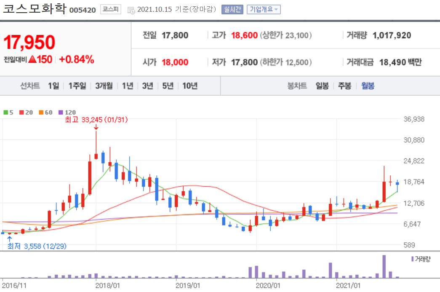This screenshot has height=292, width=440.
Task: Click the 2016/11 date axis label
Action: (14, 286)
